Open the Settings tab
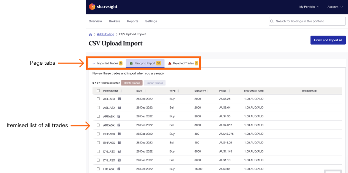 point(151,21)
